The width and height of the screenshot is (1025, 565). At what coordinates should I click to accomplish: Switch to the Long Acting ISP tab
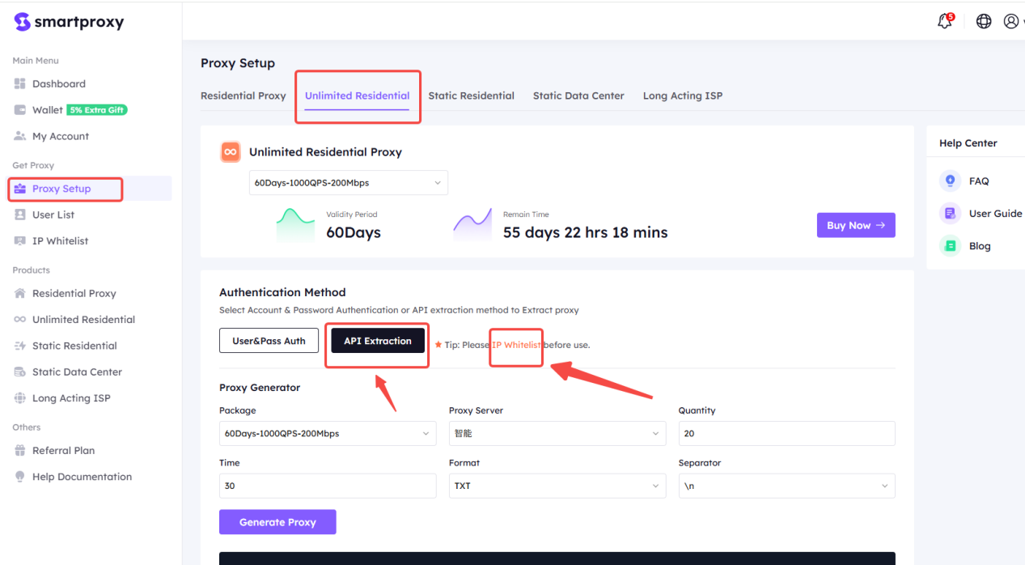pyautogui.click(x=683, y=96)
